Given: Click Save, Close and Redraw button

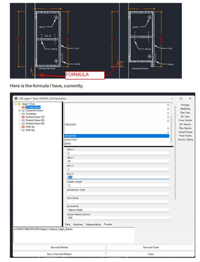Looking at the screenshot, I should point(59,254).
